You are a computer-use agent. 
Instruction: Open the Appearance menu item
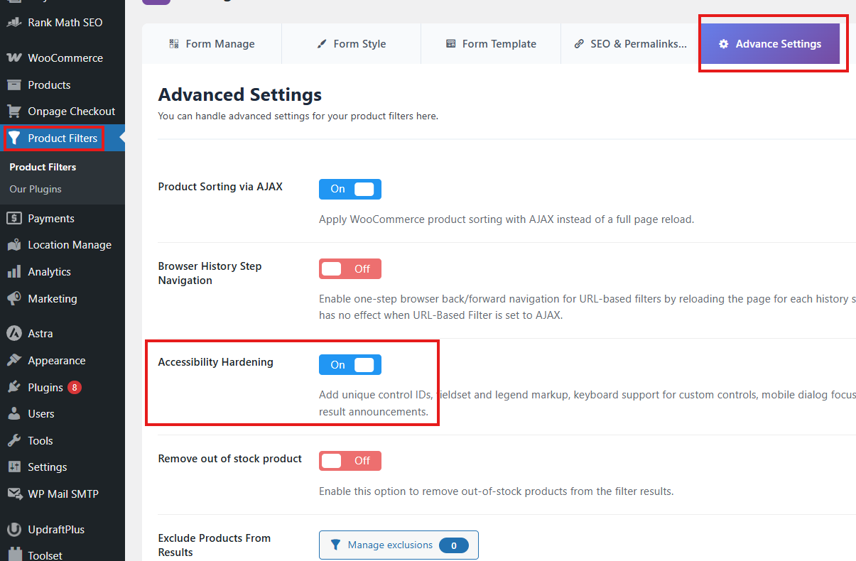point(56,361)
